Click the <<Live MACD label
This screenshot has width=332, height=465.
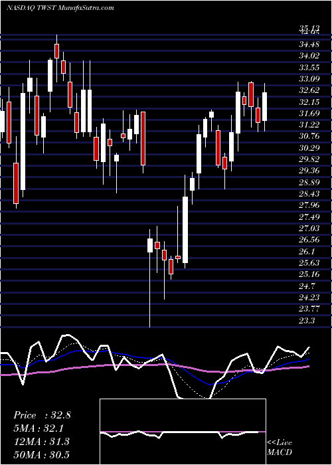tap(280, 448)
